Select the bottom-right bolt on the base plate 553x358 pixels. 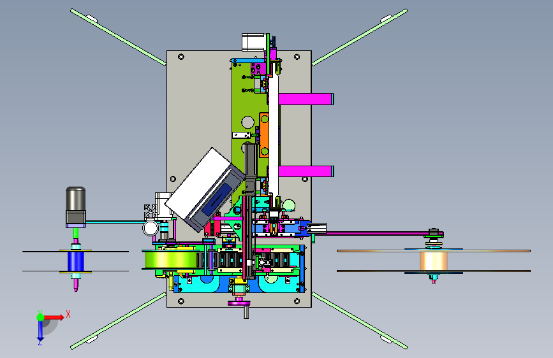click(297, 301)
